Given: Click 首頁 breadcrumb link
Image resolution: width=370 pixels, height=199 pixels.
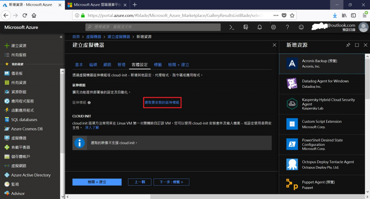Looking at the screenshot, I should coord(76,37).
